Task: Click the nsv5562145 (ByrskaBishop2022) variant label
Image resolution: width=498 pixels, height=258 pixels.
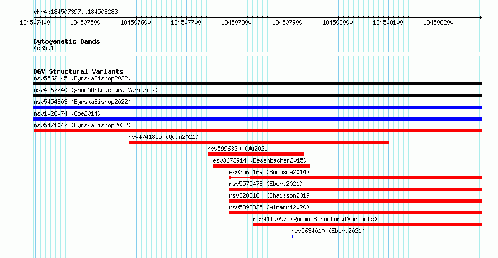Action: (82, 78)
